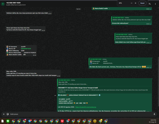
Task: Open Telegram from the taskbar
Action: point(30,121)
